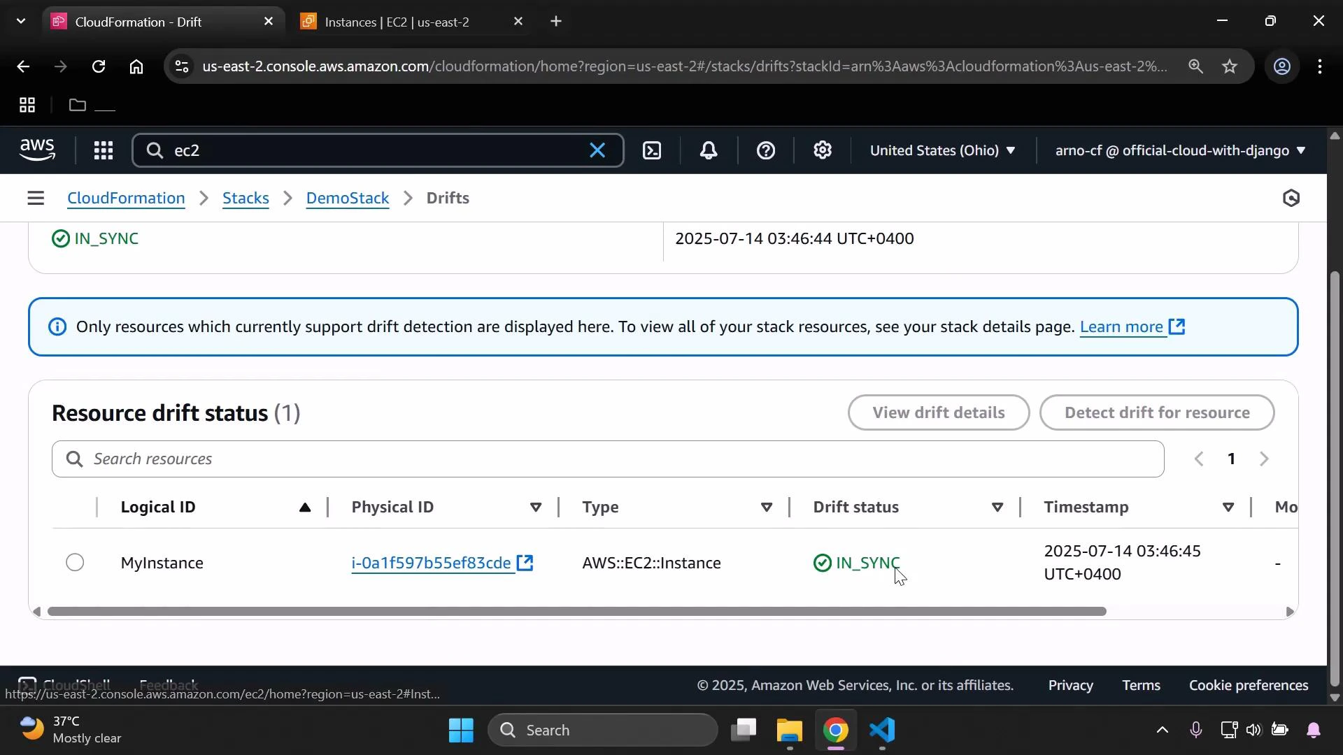
Task: Click the hexagonal refresh icon near breadcrumbs
Action: [1291, 198]
